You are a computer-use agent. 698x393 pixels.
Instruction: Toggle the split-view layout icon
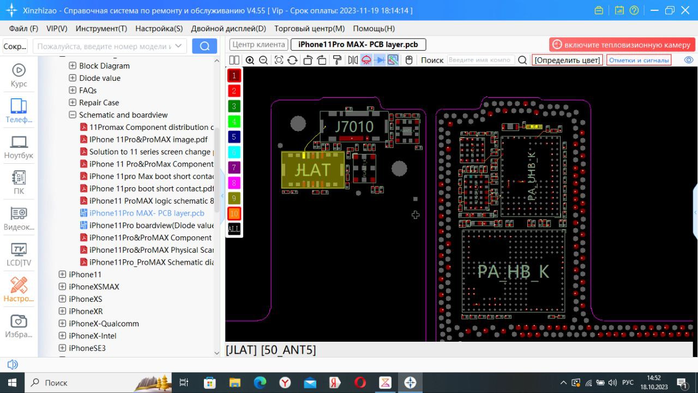click(234, 60)
